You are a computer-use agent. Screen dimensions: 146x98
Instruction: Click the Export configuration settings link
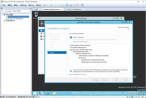77,74
